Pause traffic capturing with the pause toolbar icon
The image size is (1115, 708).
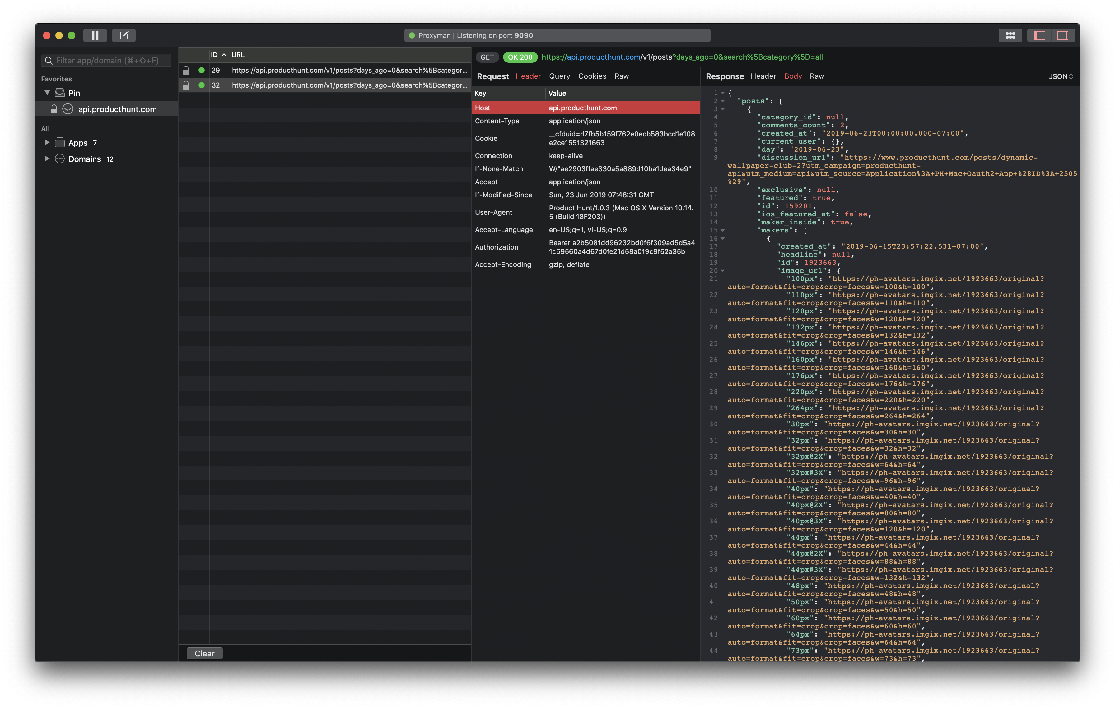click(x=96, y=35)
